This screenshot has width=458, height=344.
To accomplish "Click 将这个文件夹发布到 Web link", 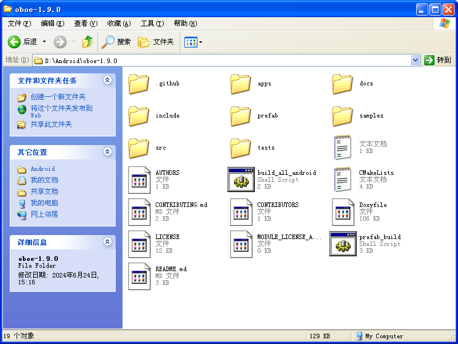I will click(x=61, y=111).
